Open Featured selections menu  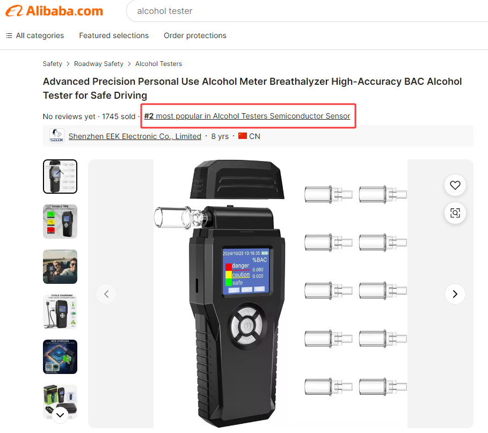pyautogui.click(x=114, y=35)
